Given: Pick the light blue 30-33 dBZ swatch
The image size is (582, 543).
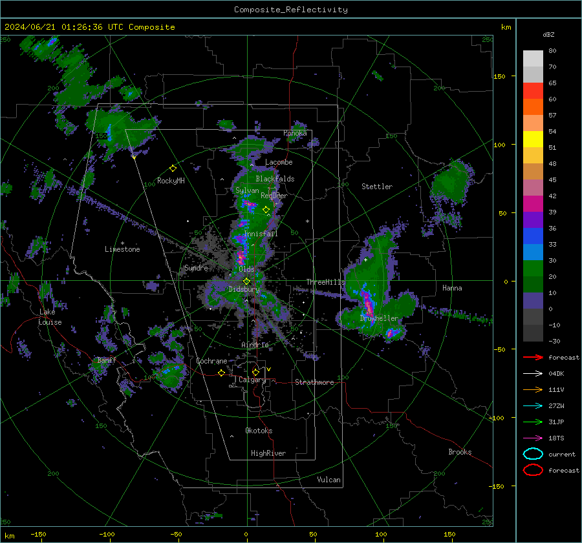Looking at the screenshot, I should pyautogui.click(x=533, y=252).
